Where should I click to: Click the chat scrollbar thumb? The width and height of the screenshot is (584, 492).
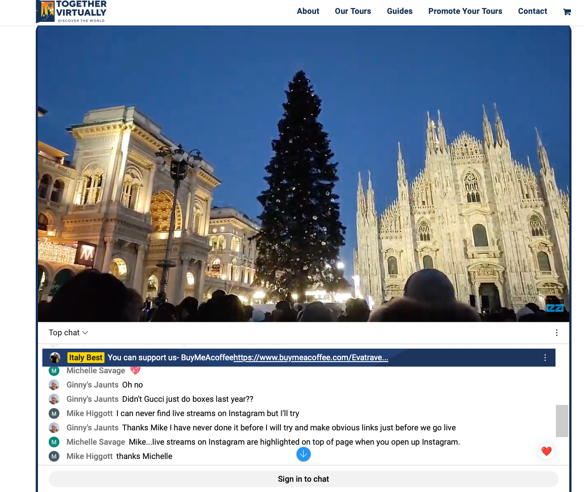tap(562, 421)
